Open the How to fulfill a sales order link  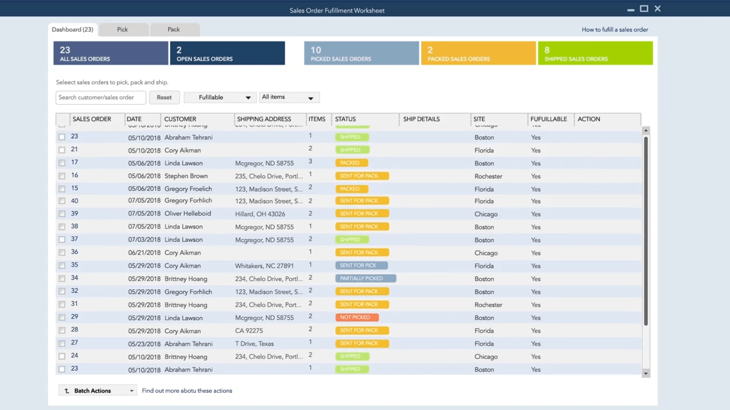point(615,29)
